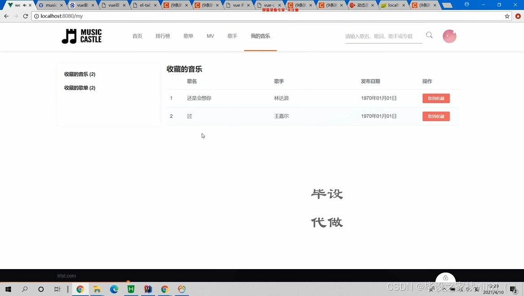Bookmark page with the star icon
Image resolution: width=524 pixels, height=296 pixels.
click(507, 16)
